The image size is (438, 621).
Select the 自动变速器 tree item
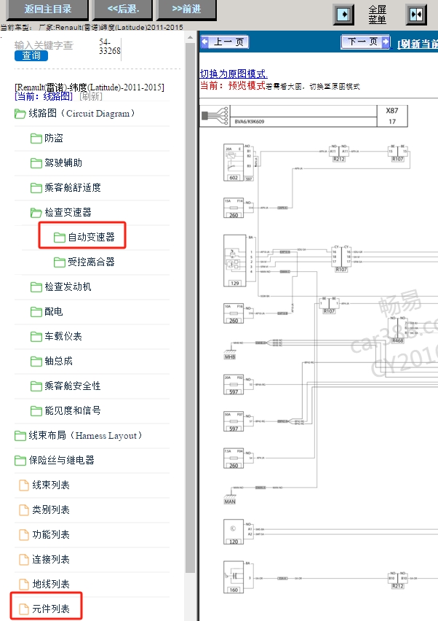pyautogui.click(x=84, y=237)
